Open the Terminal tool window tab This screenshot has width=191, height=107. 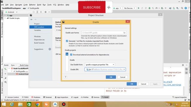[x=47, y=97]
